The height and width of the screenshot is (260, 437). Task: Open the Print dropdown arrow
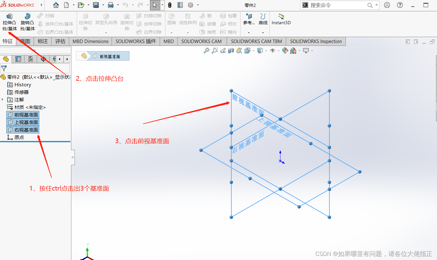[x=118, y=5]
